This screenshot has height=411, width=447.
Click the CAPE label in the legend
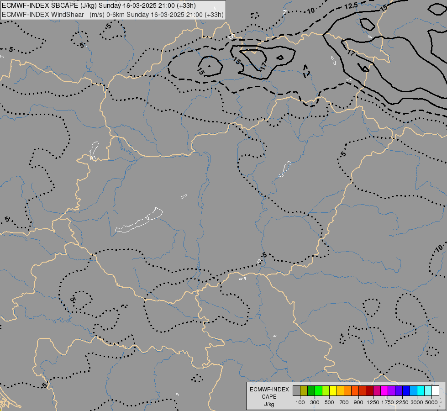(x=269, y=397)
